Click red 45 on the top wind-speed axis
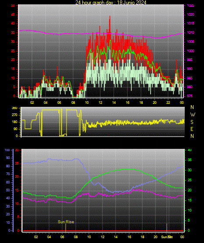This screenshot has width=204, height=243. pos(13,15)
